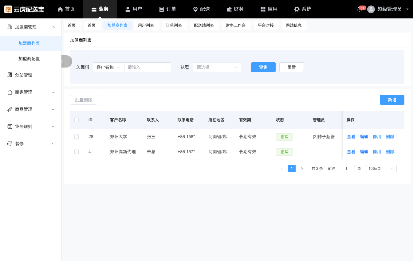Click the 前往 page number input
This screenshot has width=413, height=261.
pyautogui.click(x=346, y=169)
